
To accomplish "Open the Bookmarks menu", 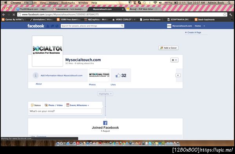I will (x=68, y=3).
